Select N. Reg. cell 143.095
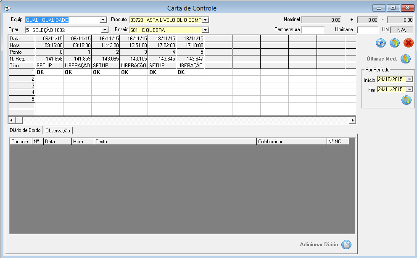417x258 pixels. [106, 59]
